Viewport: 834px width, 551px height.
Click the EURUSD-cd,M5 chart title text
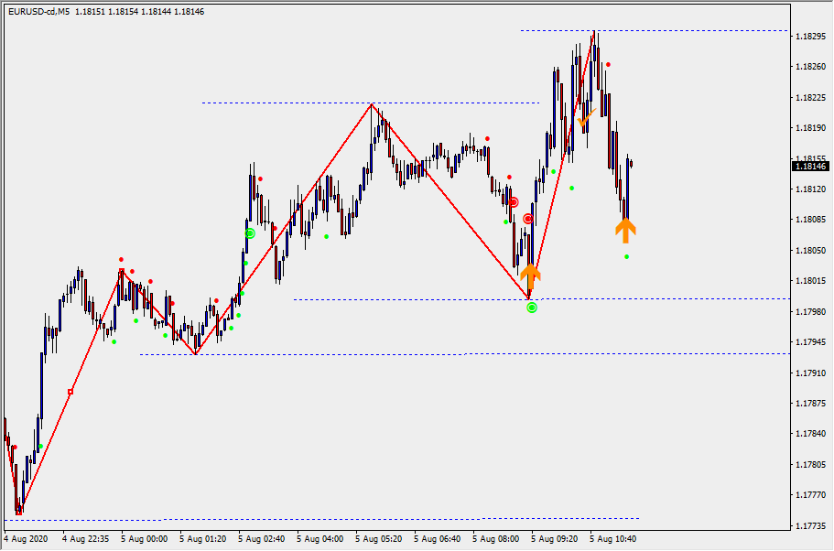pos(39,12)
